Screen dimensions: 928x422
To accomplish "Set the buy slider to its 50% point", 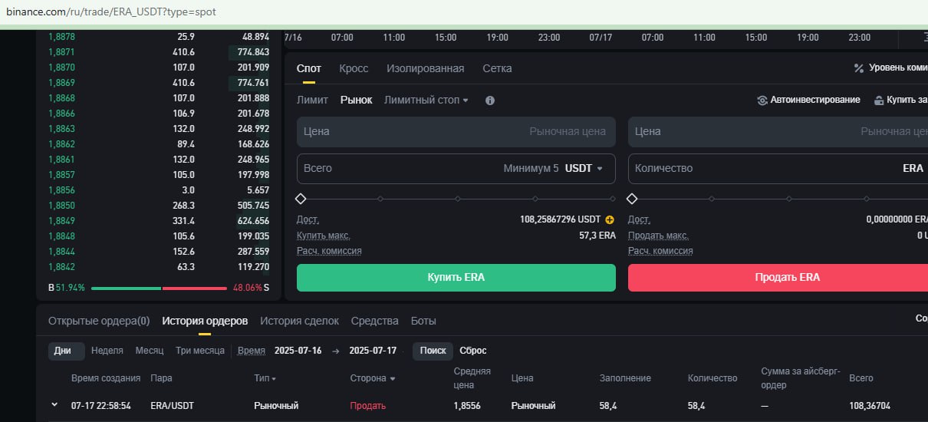I will coord(458,199).
